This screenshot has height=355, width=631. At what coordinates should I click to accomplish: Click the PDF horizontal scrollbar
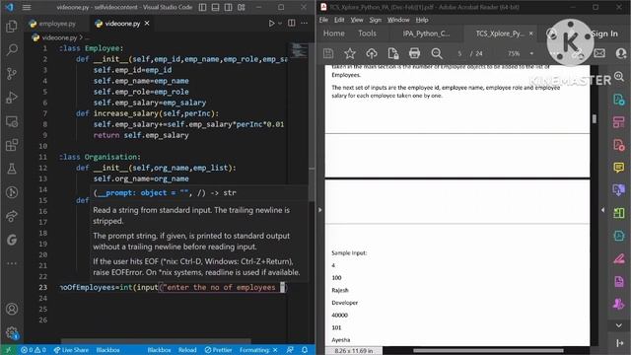click(x=488, y=351)
